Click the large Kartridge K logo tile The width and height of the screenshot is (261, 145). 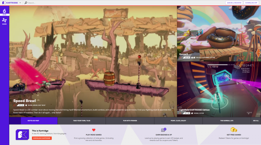[22, 135]
